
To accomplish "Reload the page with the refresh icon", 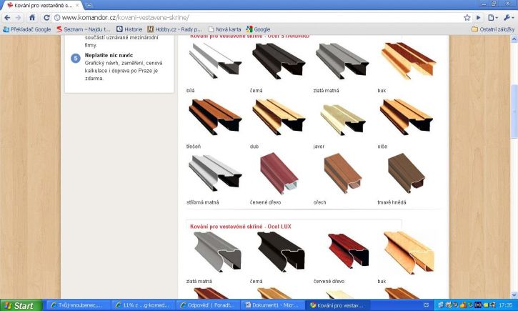I will click(x=46, y=18).
